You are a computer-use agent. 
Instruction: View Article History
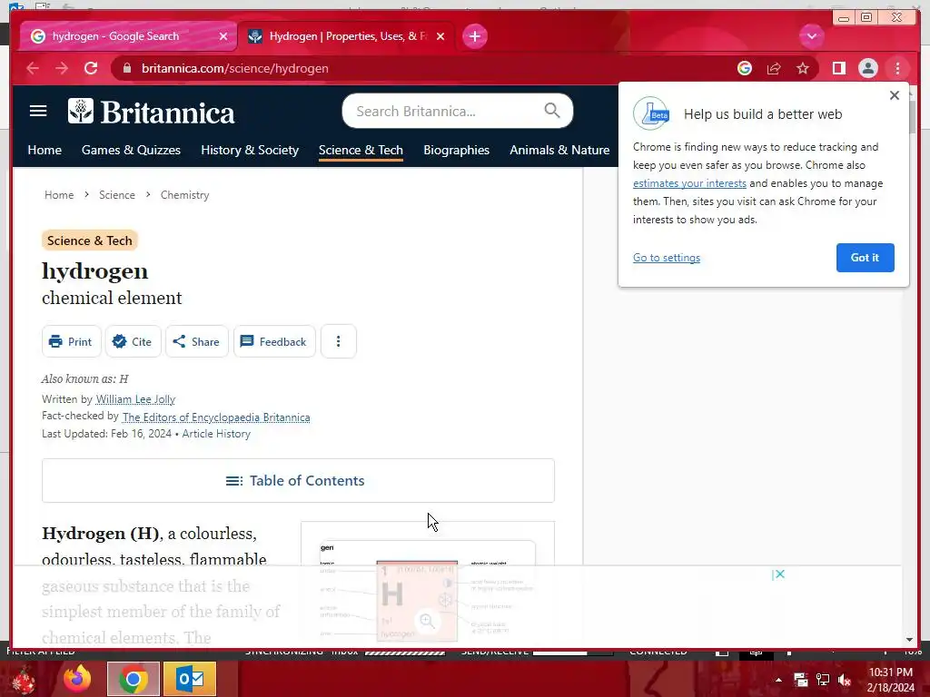[x=216, y=434]
